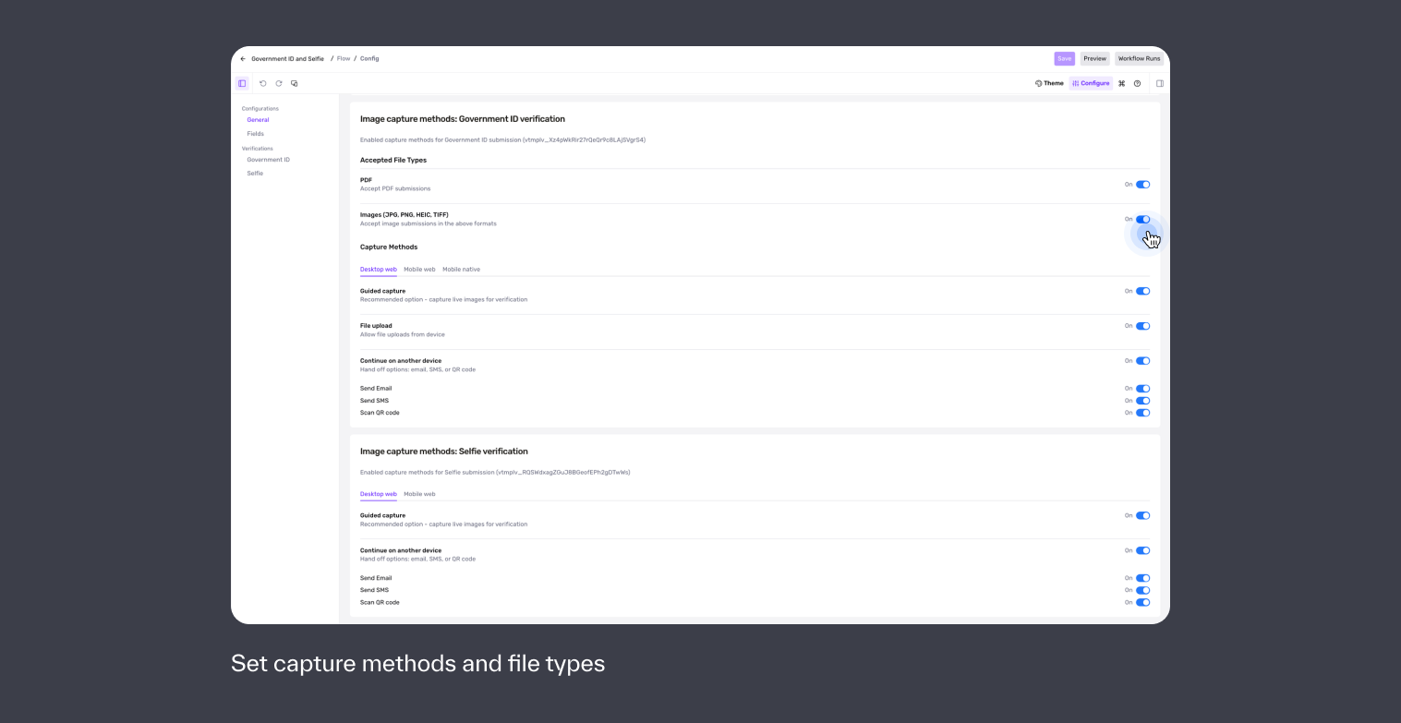This screenshot has width=1401, height=723.
Task: Toggle Send Email in Selfie section
Action: [x=1142, y=578]
